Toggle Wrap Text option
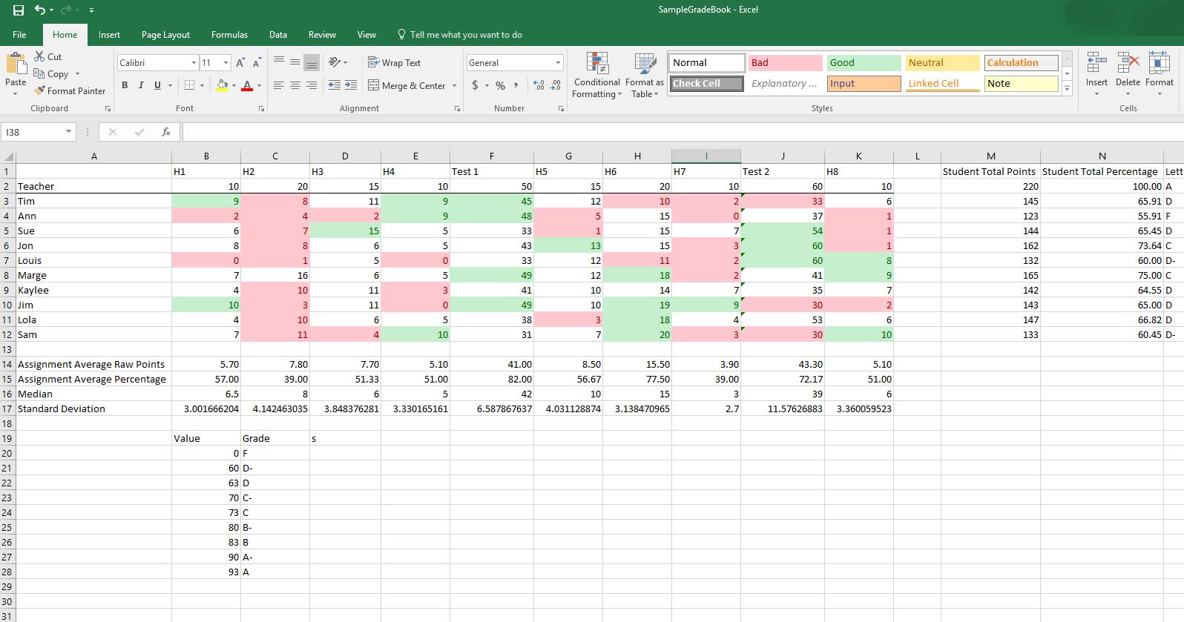Screen dimensions: 1184x622 (395, 63)
